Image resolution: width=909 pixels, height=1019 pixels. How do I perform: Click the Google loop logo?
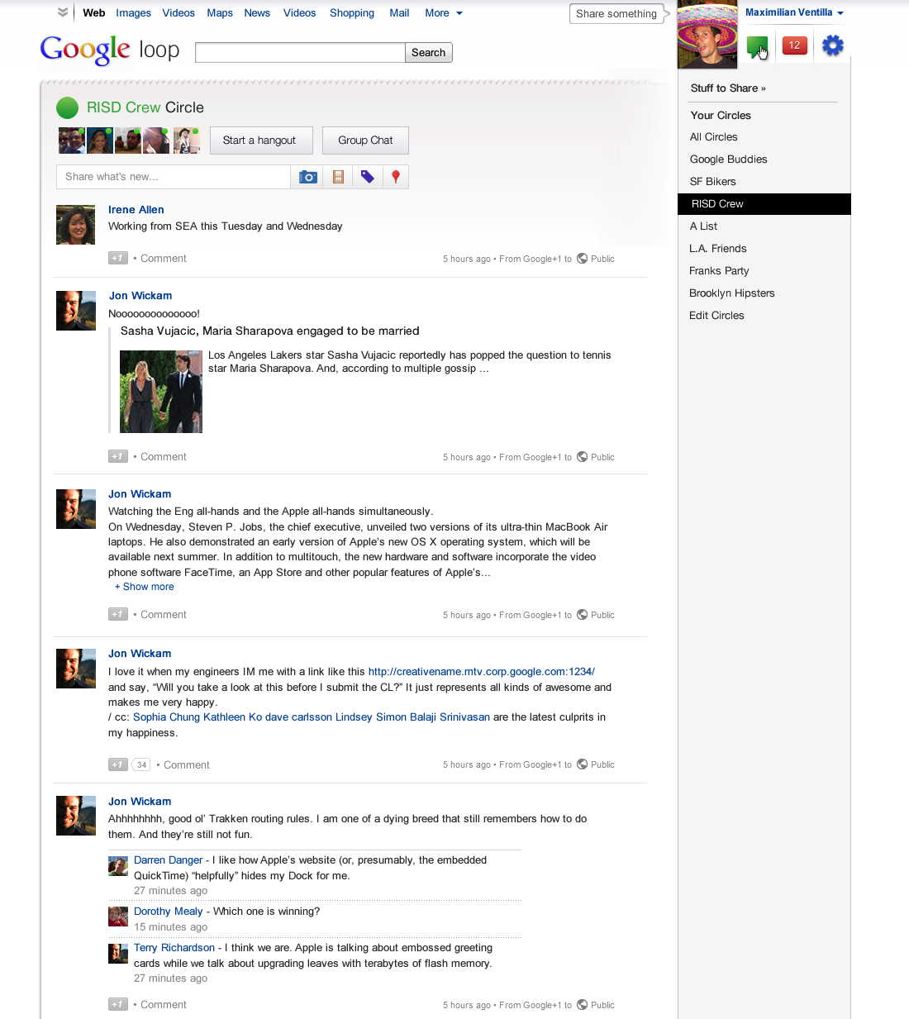[x=110, y=50]
